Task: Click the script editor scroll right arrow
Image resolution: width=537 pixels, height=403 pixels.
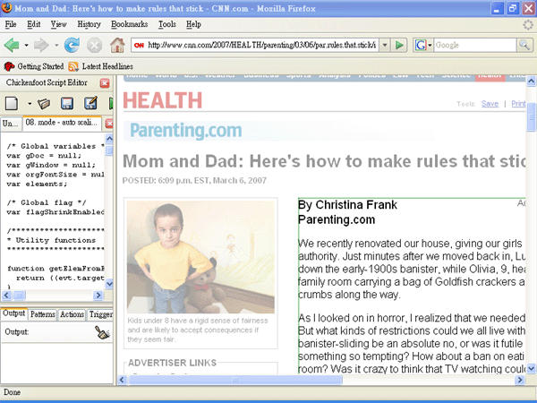Action: point(98,295)
